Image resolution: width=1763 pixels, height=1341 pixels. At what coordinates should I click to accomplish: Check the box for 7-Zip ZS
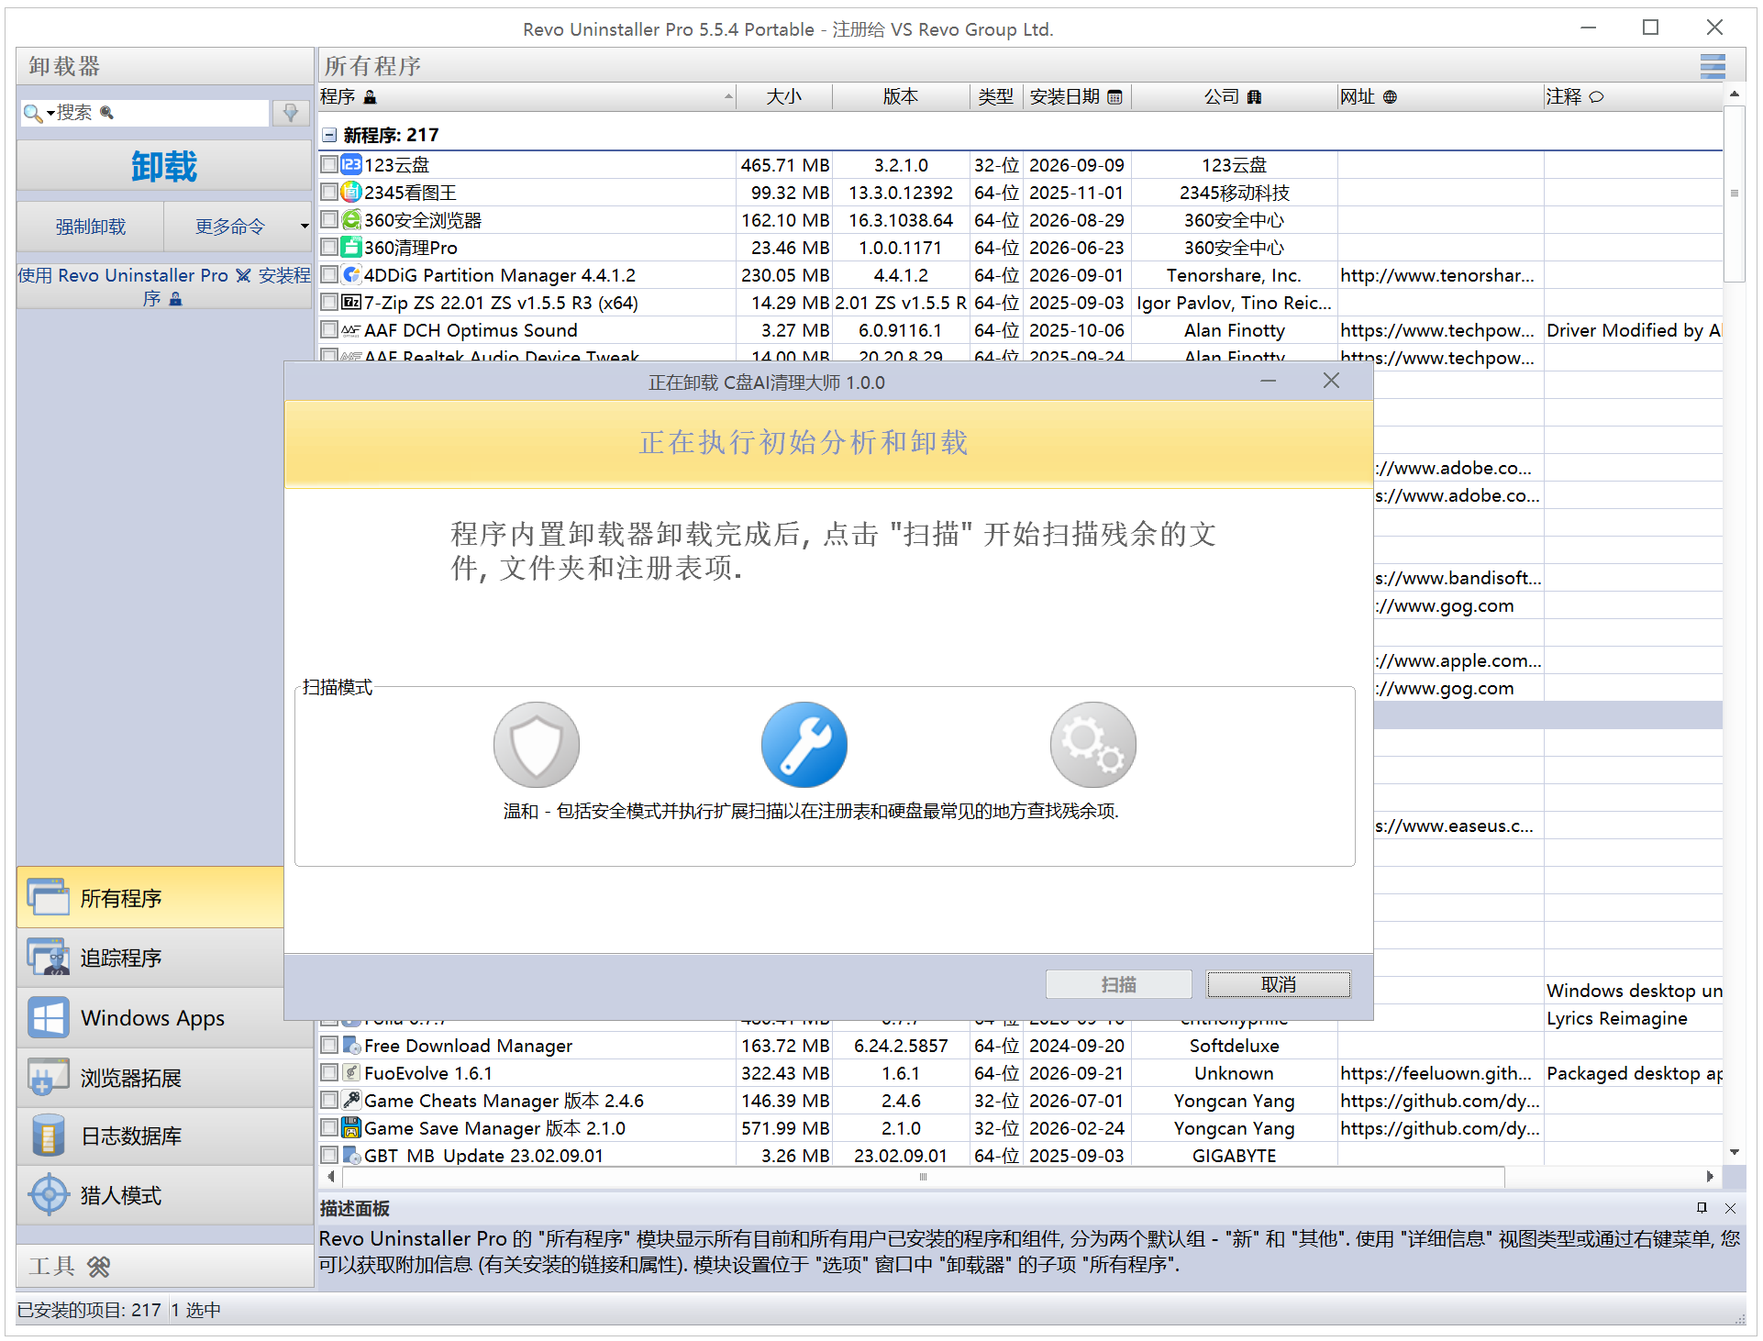click(329, 303)
